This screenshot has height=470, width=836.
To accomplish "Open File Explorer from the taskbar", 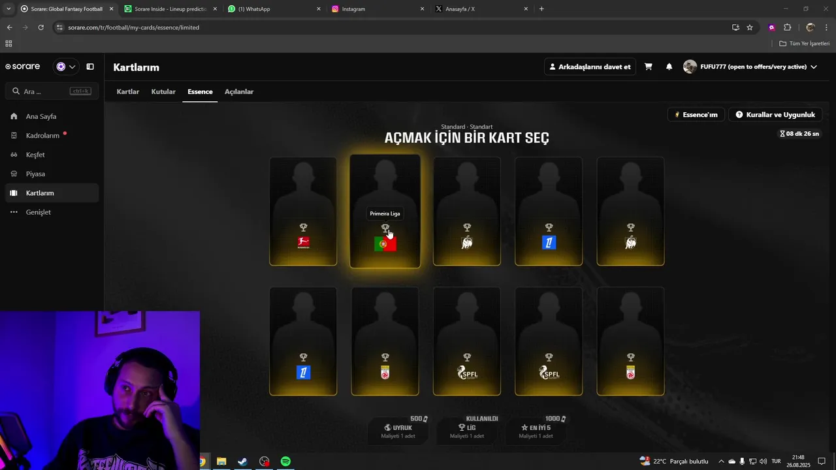I will pyautogui.click(x=221, y=462).
